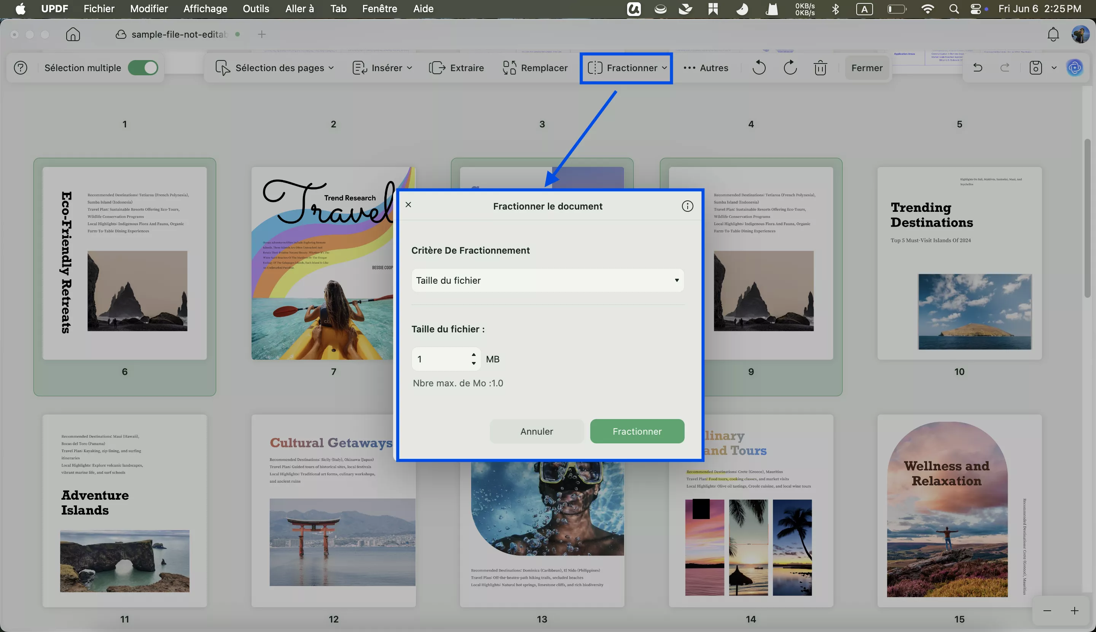1096x632 pixels.
Task: Click the vertical scrollbar
Action: pos(1087,218)
